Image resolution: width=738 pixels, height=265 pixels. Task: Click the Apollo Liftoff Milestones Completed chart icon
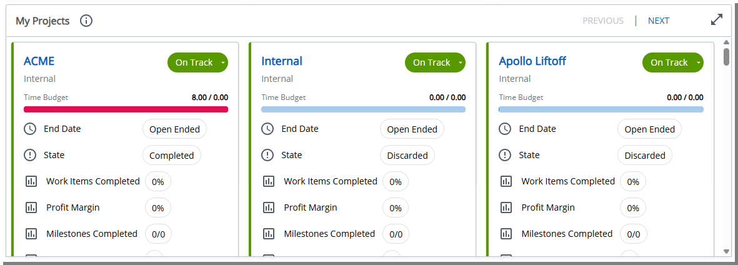tap(506, 234)
